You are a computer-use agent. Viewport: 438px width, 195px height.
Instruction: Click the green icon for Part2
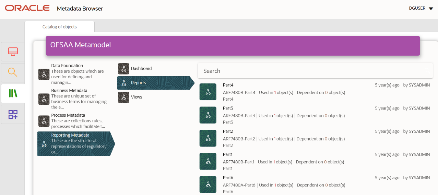[208, 138]
